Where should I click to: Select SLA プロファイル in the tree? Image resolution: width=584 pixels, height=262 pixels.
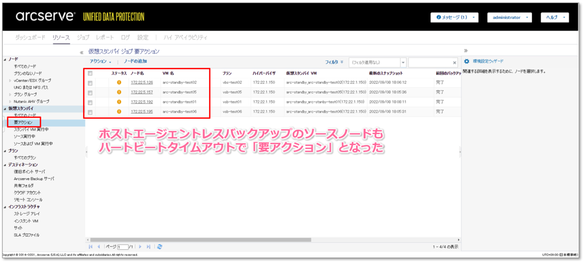27,235
